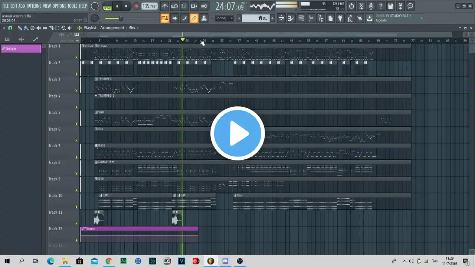
Task: Add a new pattern with plus button
Action: pyautogui.click(x=272, y=18)
